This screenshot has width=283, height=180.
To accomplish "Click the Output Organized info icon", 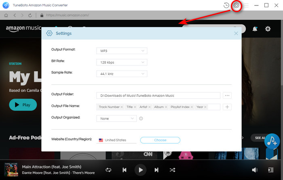I will pyautogui.click(x=141, y=118).
